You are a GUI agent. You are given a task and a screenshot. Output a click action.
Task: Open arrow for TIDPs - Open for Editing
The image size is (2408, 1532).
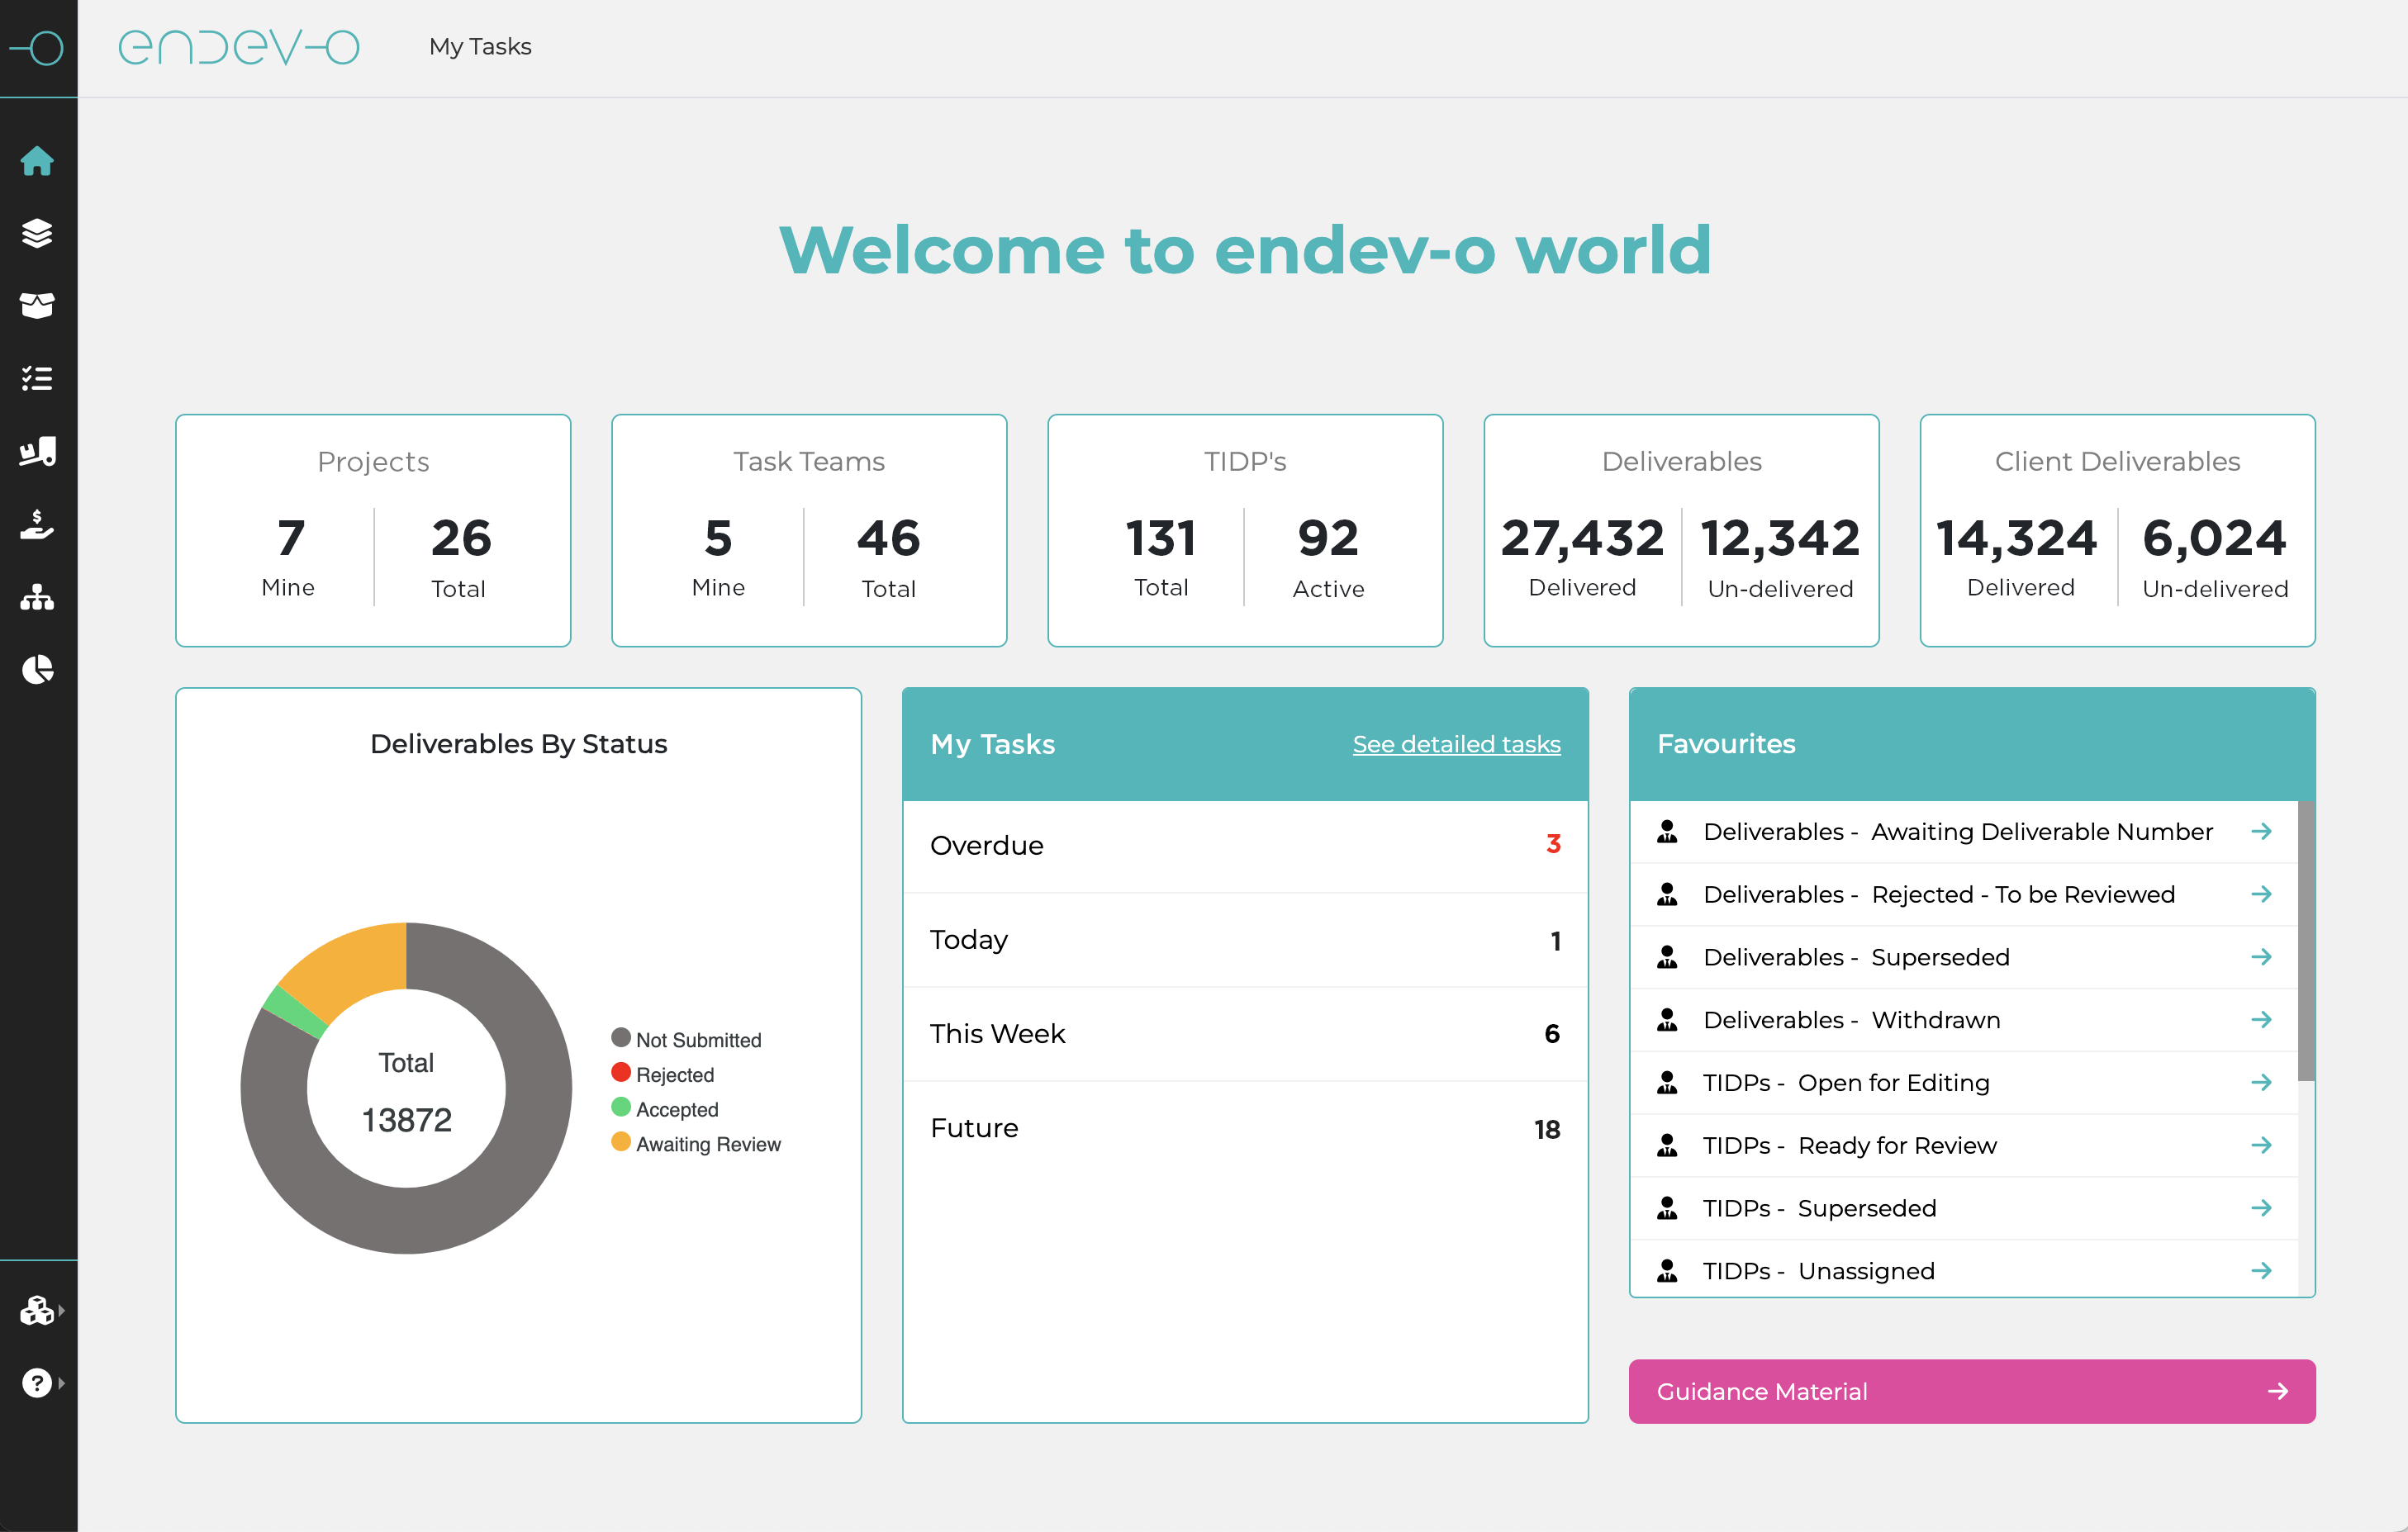pyautogui.click(x=2260, y=1082)
